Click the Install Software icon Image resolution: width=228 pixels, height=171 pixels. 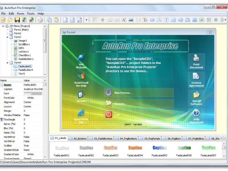point(196,95)
